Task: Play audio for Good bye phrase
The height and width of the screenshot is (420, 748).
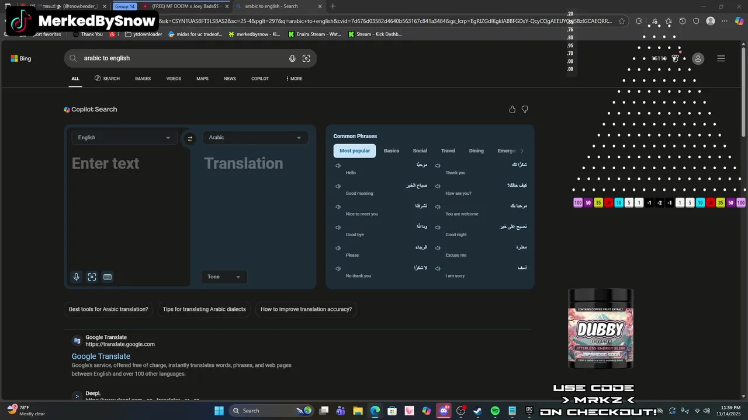Action: tap(338, 227)
